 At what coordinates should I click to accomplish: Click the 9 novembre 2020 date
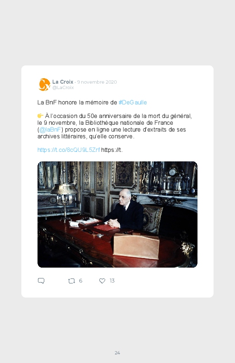pyautogui.click(x=97, y=82)
